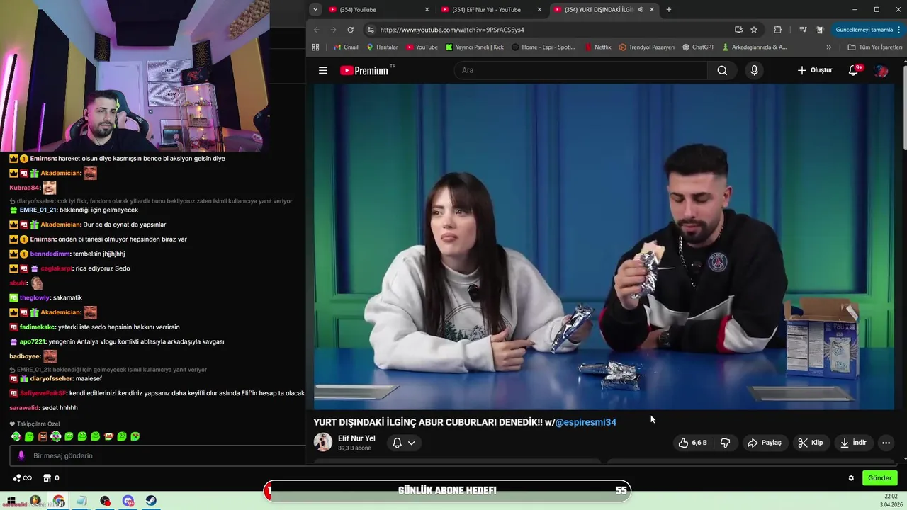Screen dimensions: 907x510
Task: Bookmark this page with the star
Action: 754,30
